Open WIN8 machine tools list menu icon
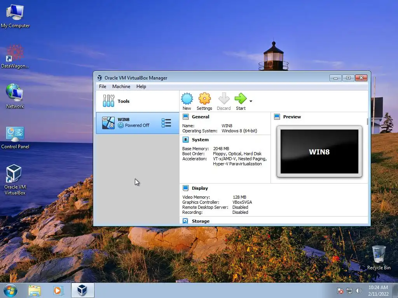Image resolution: width=398 pixels, height=298 pixels. (166, 123)
